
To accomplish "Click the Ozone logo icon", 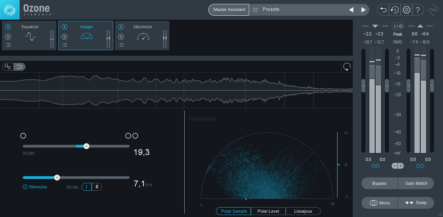I will pos(10,10).
